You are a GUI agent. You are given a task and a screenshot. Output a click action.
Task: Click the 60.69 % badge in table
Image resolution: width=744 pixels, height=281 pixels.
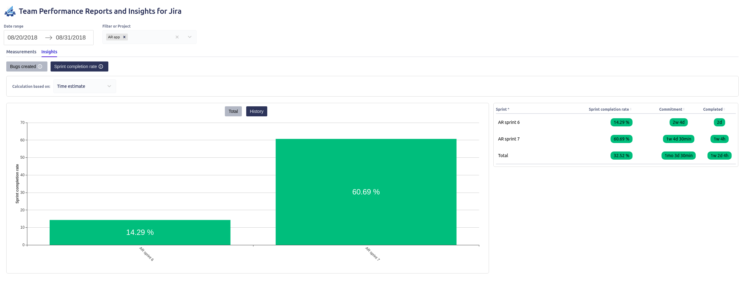(x=622, y=139)
